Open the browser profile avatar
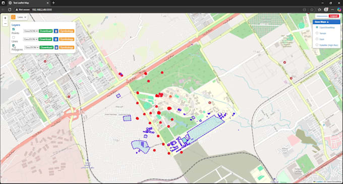This screenshot has width=343, height=184. (326, 10)
